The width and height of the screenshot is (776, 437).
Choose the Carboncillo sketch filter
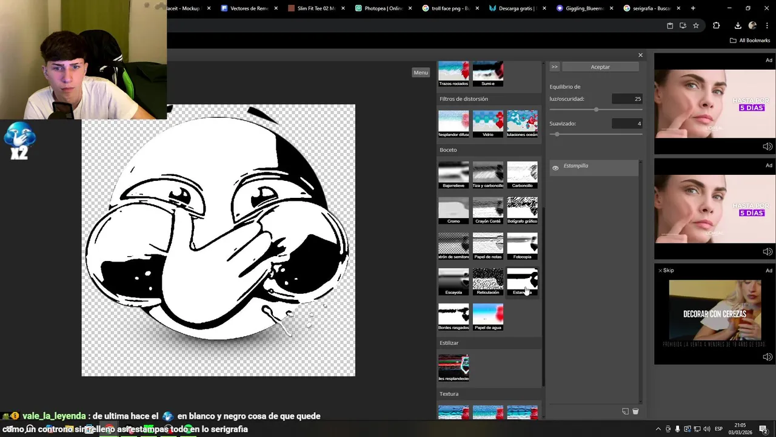pyautogui.click(x=522, y=175)
